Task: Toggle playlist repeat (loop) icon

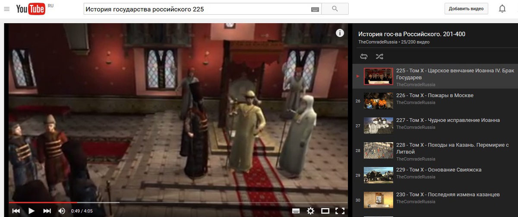Action: [364, 56]
